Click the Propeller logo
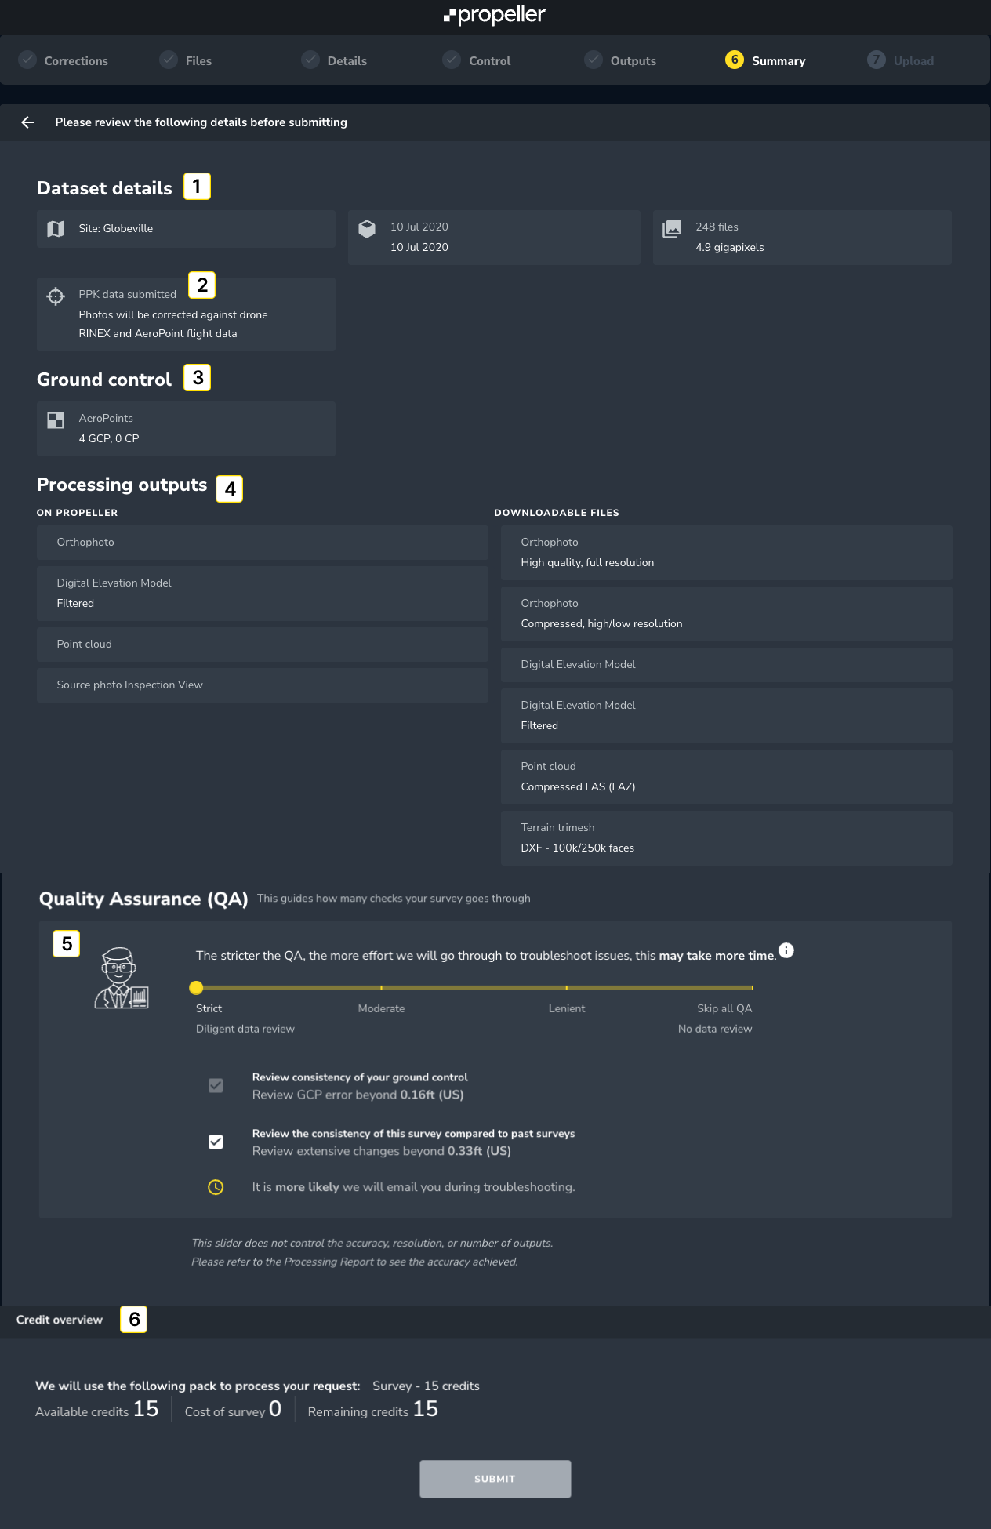 pyautogui.click(x=495, y=16)
